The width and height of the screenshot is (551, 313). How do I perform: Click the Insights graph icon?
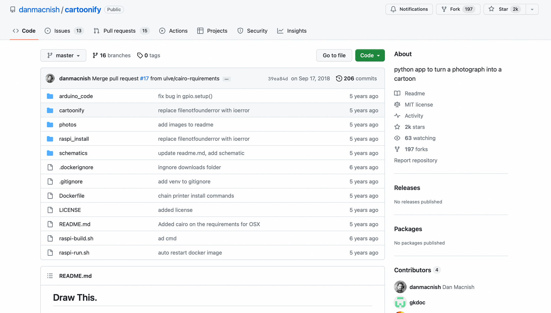(x=280, y=31)
